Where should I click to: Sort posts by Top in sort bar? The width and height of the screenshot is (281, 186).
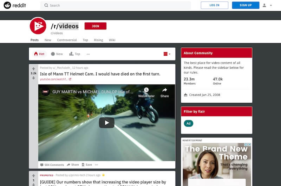75,54
